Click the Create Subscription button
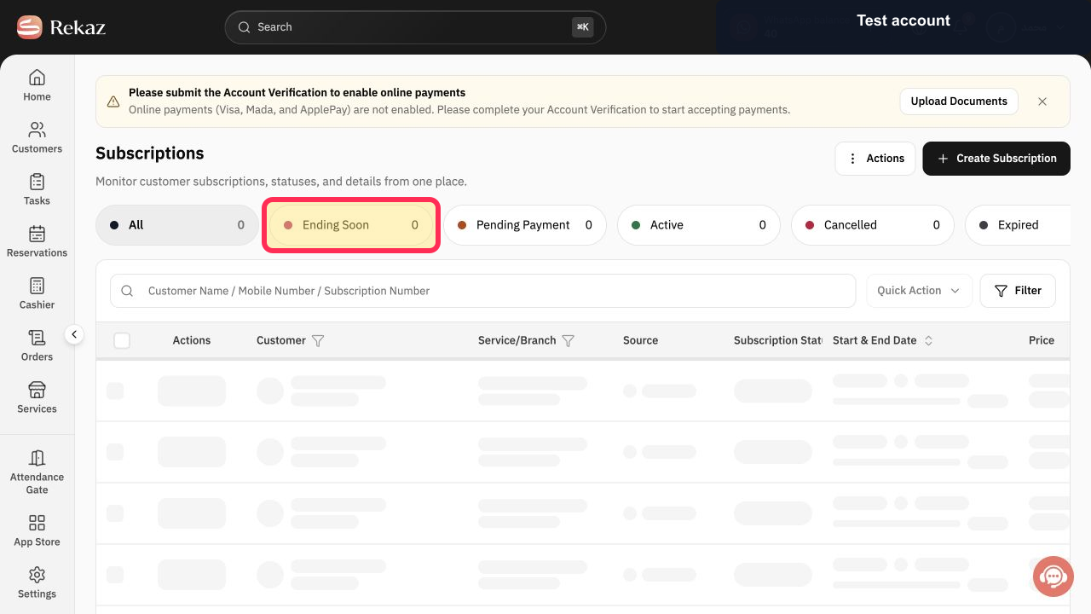 click(x=996, y=159)
